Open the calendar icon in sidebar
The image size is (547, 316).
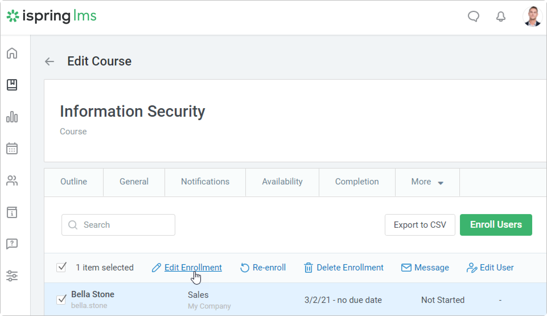12,149
